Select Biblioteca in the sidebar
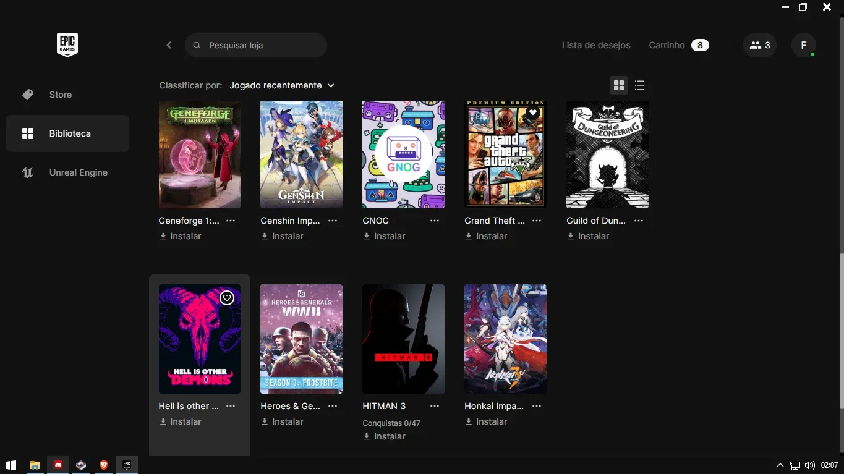Viewport: 844px width, 474px height. point(67,133)
